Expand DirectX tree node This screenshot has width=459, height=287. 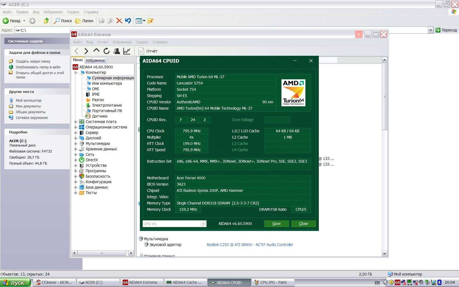(76, 160)
